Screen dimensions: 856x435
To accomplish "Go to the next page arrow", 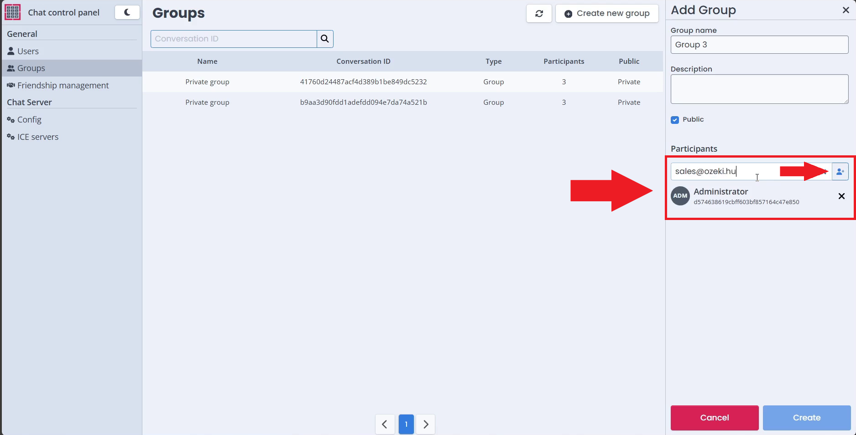I will click(x=426, y=424).
